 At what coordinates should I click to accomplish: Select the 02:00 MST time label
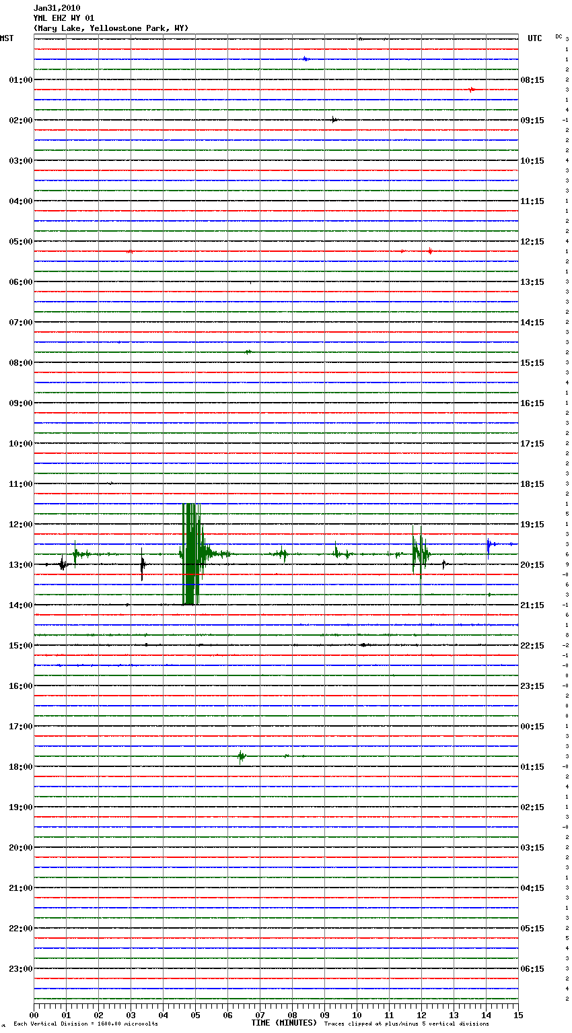[21, 121]
